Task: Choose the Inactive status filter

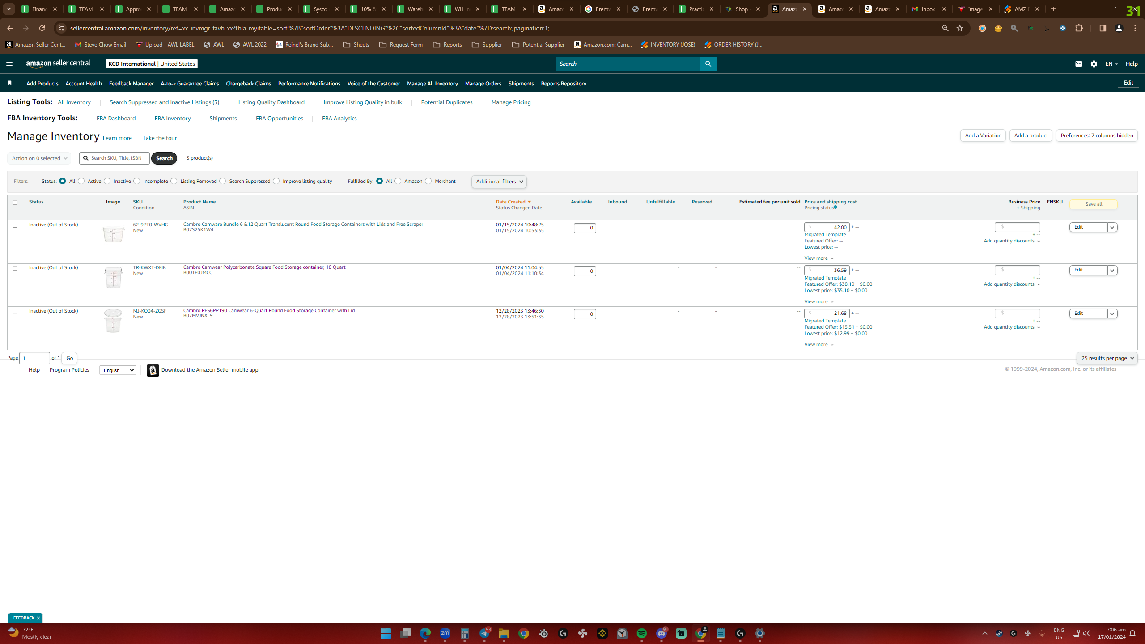Action: tap(107, 181)
